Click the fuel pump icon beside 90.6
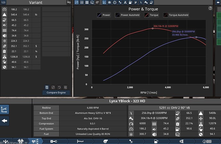 177,129
